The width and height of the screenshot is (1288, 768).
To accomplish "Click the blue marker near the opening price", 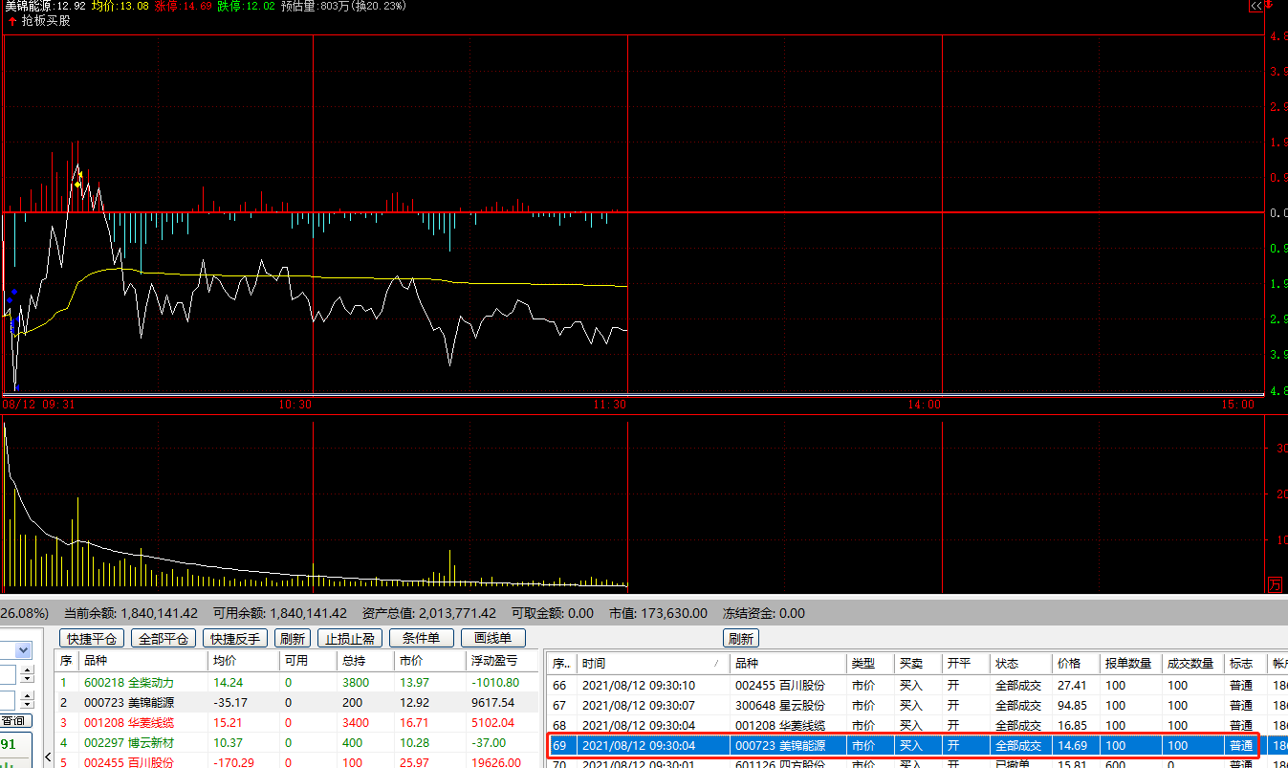I will (x=13, y=292).
